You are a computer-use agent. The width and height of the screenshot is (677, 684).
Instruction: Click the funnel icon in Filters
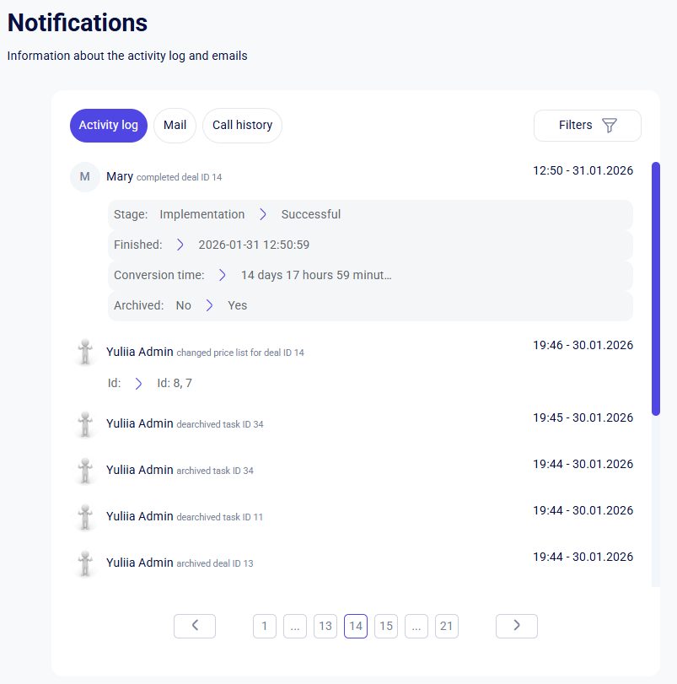(609, 125)
